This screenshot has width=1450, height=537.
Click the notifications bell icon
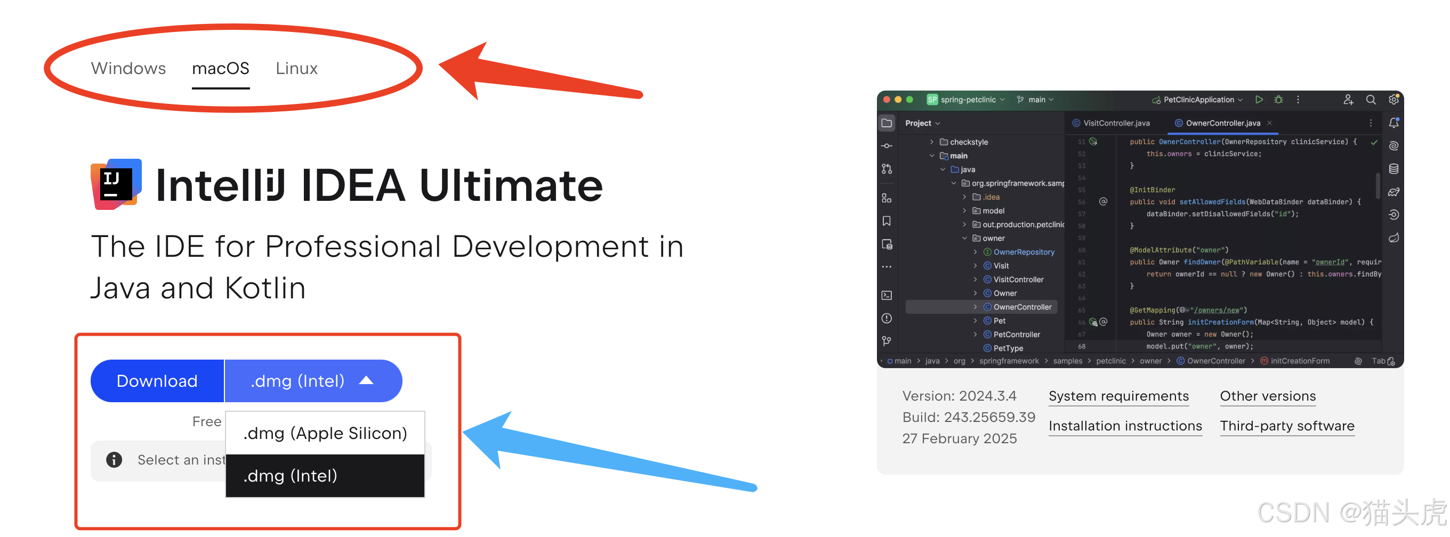point(1393,124)
